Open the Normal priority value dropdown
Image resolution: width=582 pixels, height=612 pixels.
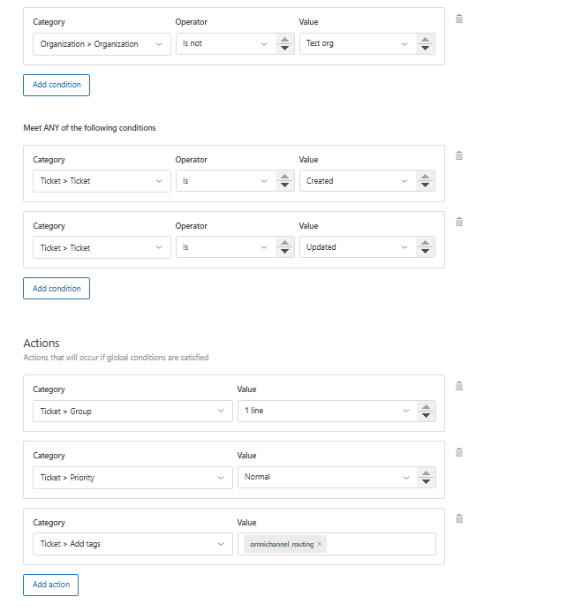(x=325, y=478)
